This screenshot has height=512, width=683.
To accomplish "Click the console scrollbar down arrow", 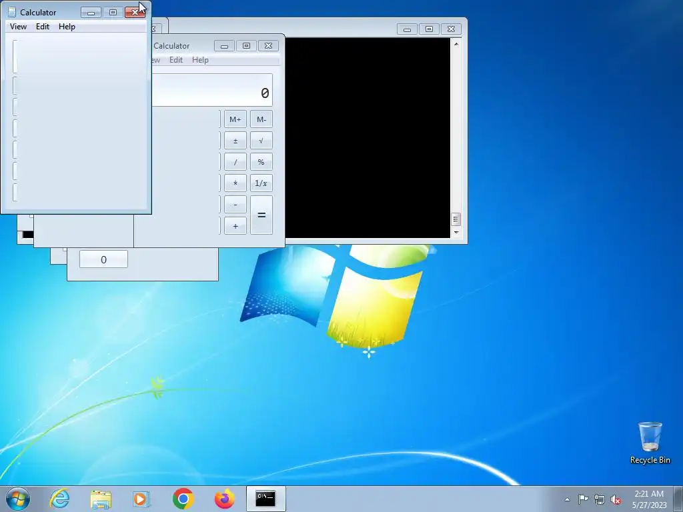I will (456, 233).
